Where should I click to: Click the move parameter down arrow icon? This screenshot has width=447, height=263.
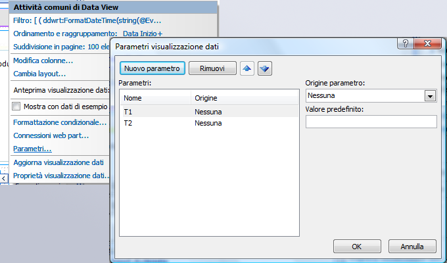click(265, 68)
